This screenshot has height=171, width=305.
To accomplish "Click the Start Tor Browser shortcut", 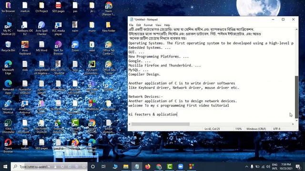I will (x=58, y=48).
